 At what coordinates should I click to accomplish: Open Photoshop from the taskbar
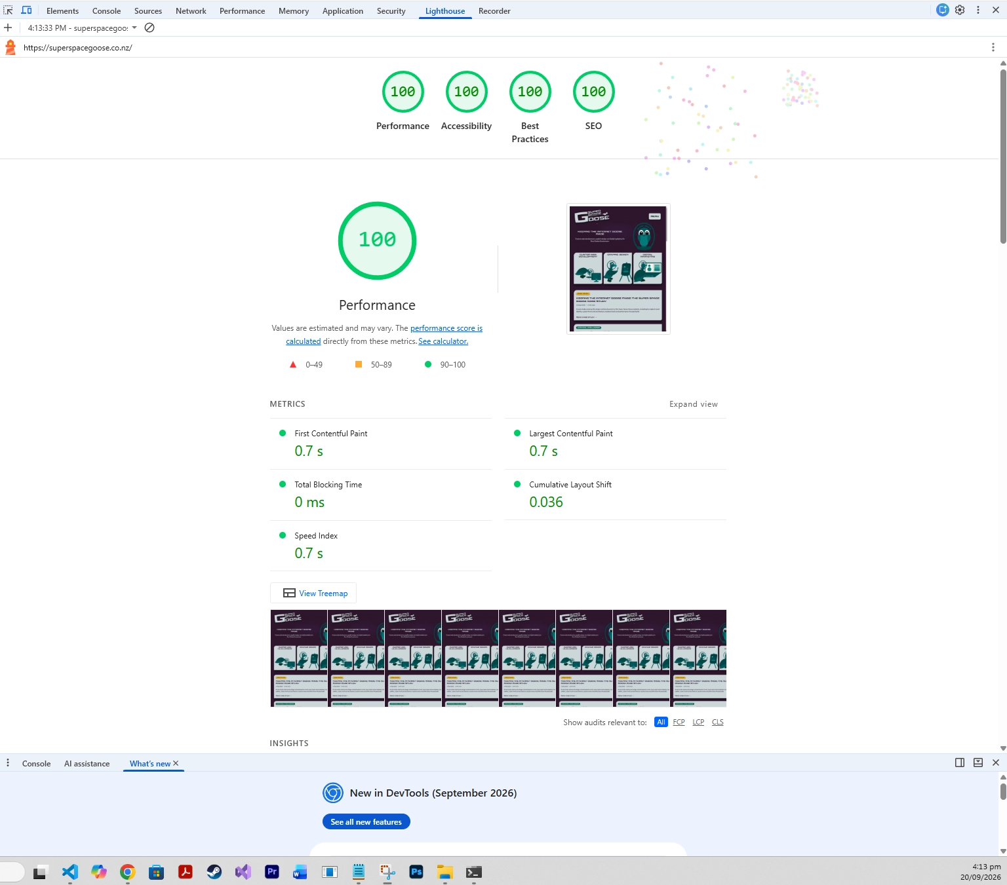tap(416, 872)
